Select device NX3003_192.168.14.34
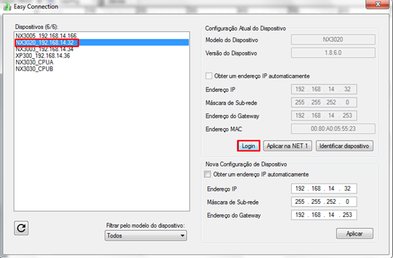 coord(101,49)
